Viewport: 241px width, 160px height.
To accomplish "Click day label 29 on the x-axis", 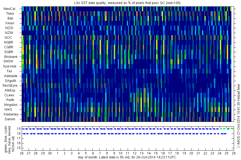I will pyautogui.click(x=43, y=153).
